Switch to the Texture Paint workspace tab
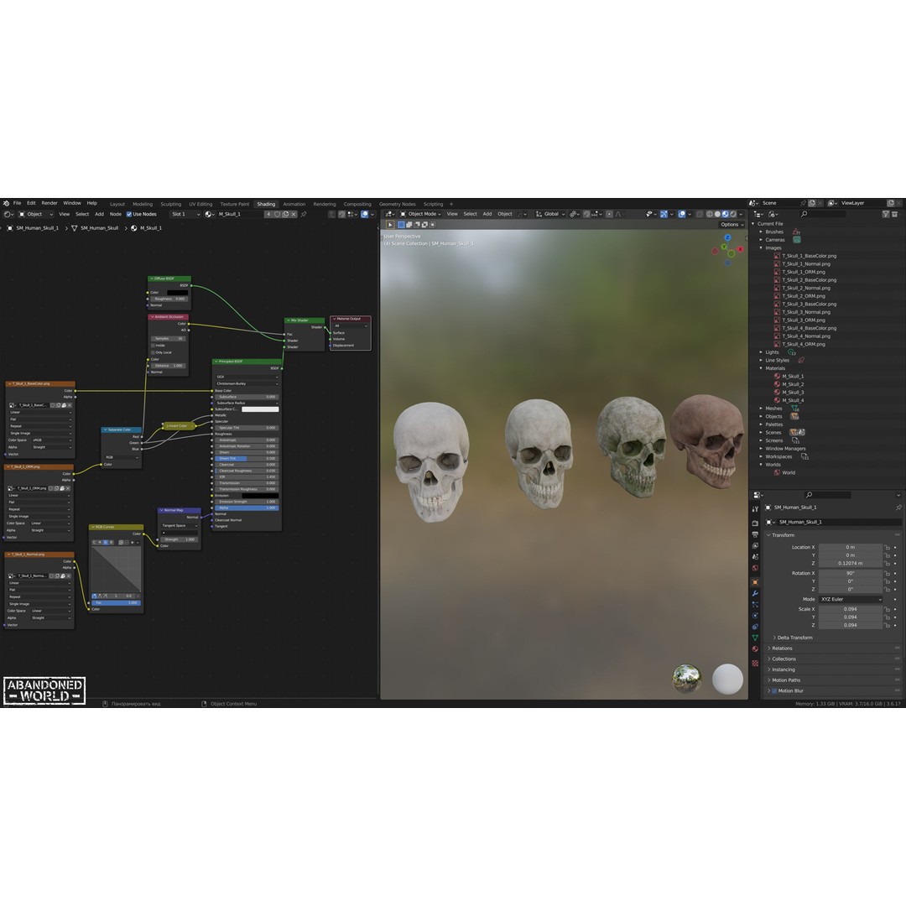The height and width of the screenshot is (906, 906). click(235, 204)
